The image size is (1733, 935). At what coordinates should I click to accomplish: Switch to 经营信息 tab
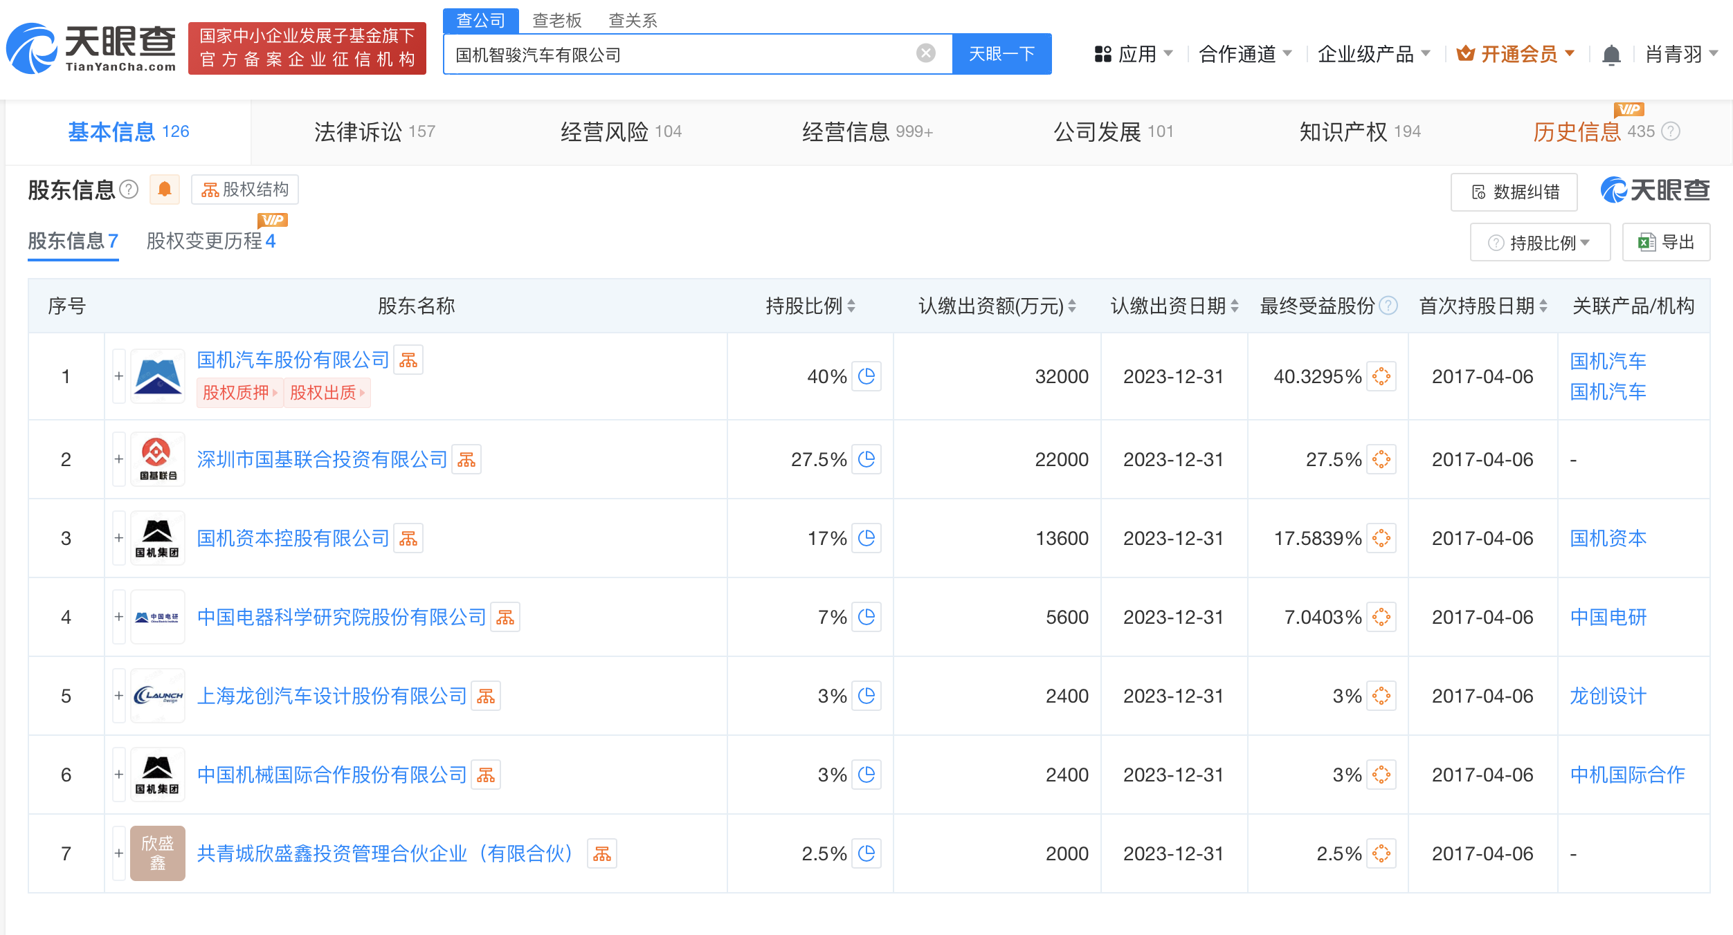867,131
